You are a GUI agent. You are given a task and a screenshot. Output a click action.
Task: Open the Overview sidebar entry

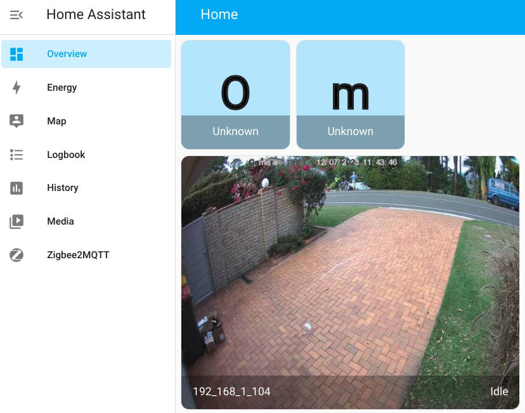[x=67, y=54]
